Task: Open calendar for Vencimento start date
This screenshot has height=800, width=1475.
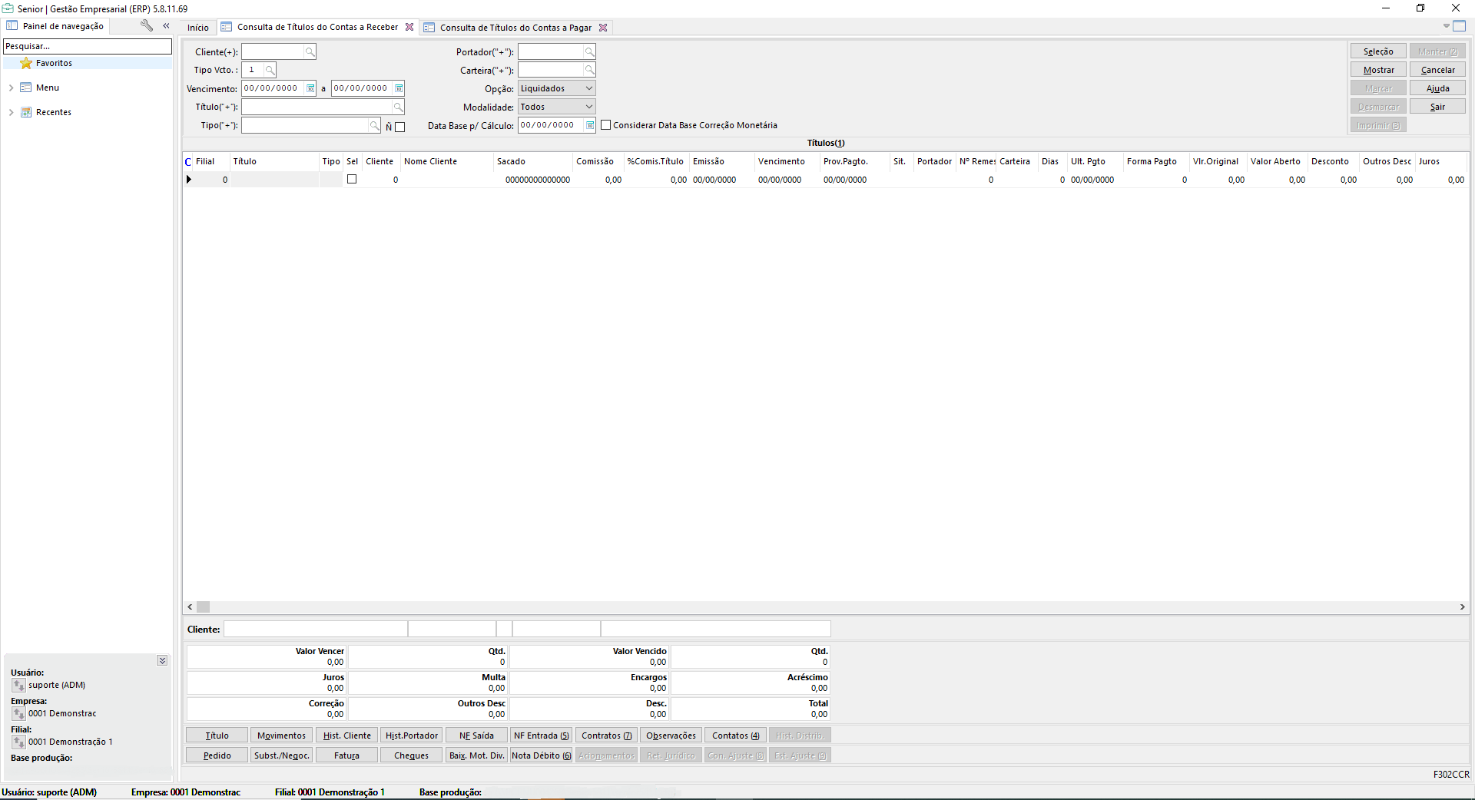Action: tap(310, 88)
